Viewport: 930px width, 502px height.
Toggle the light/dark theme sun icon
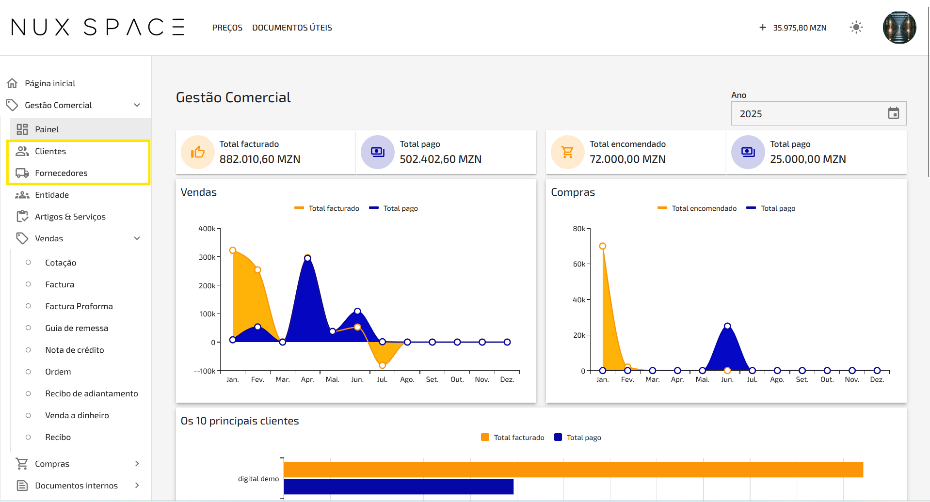pyautogui.click(x=856, y=28)
